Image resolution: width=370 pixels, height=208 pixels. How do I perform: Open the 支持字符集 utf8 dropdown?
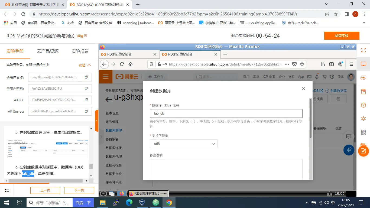point(184,144)
